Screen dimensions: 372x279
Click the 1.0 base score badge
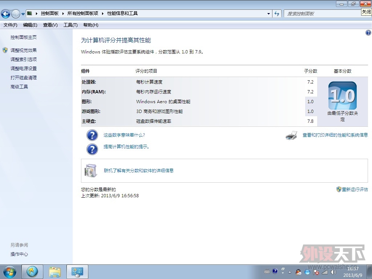click(342, 96)
